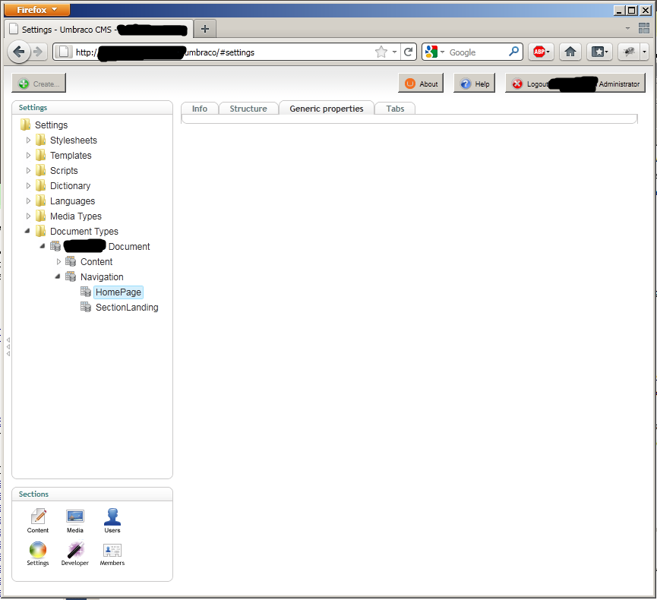Click the Help button
Viewport: 657px width, 600px height.
[474, 84]
